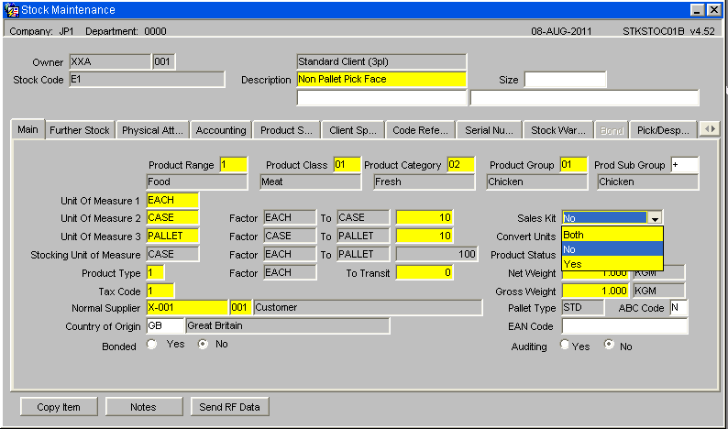The image size is (728, 429).
Task: Select No for Auditing
Action: pyautogui.click(x=609, y=345)
